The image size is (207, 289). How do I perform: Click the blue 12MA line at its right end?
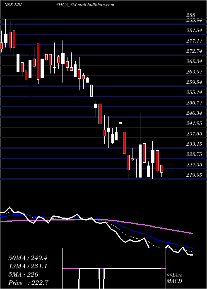point(192,248)
